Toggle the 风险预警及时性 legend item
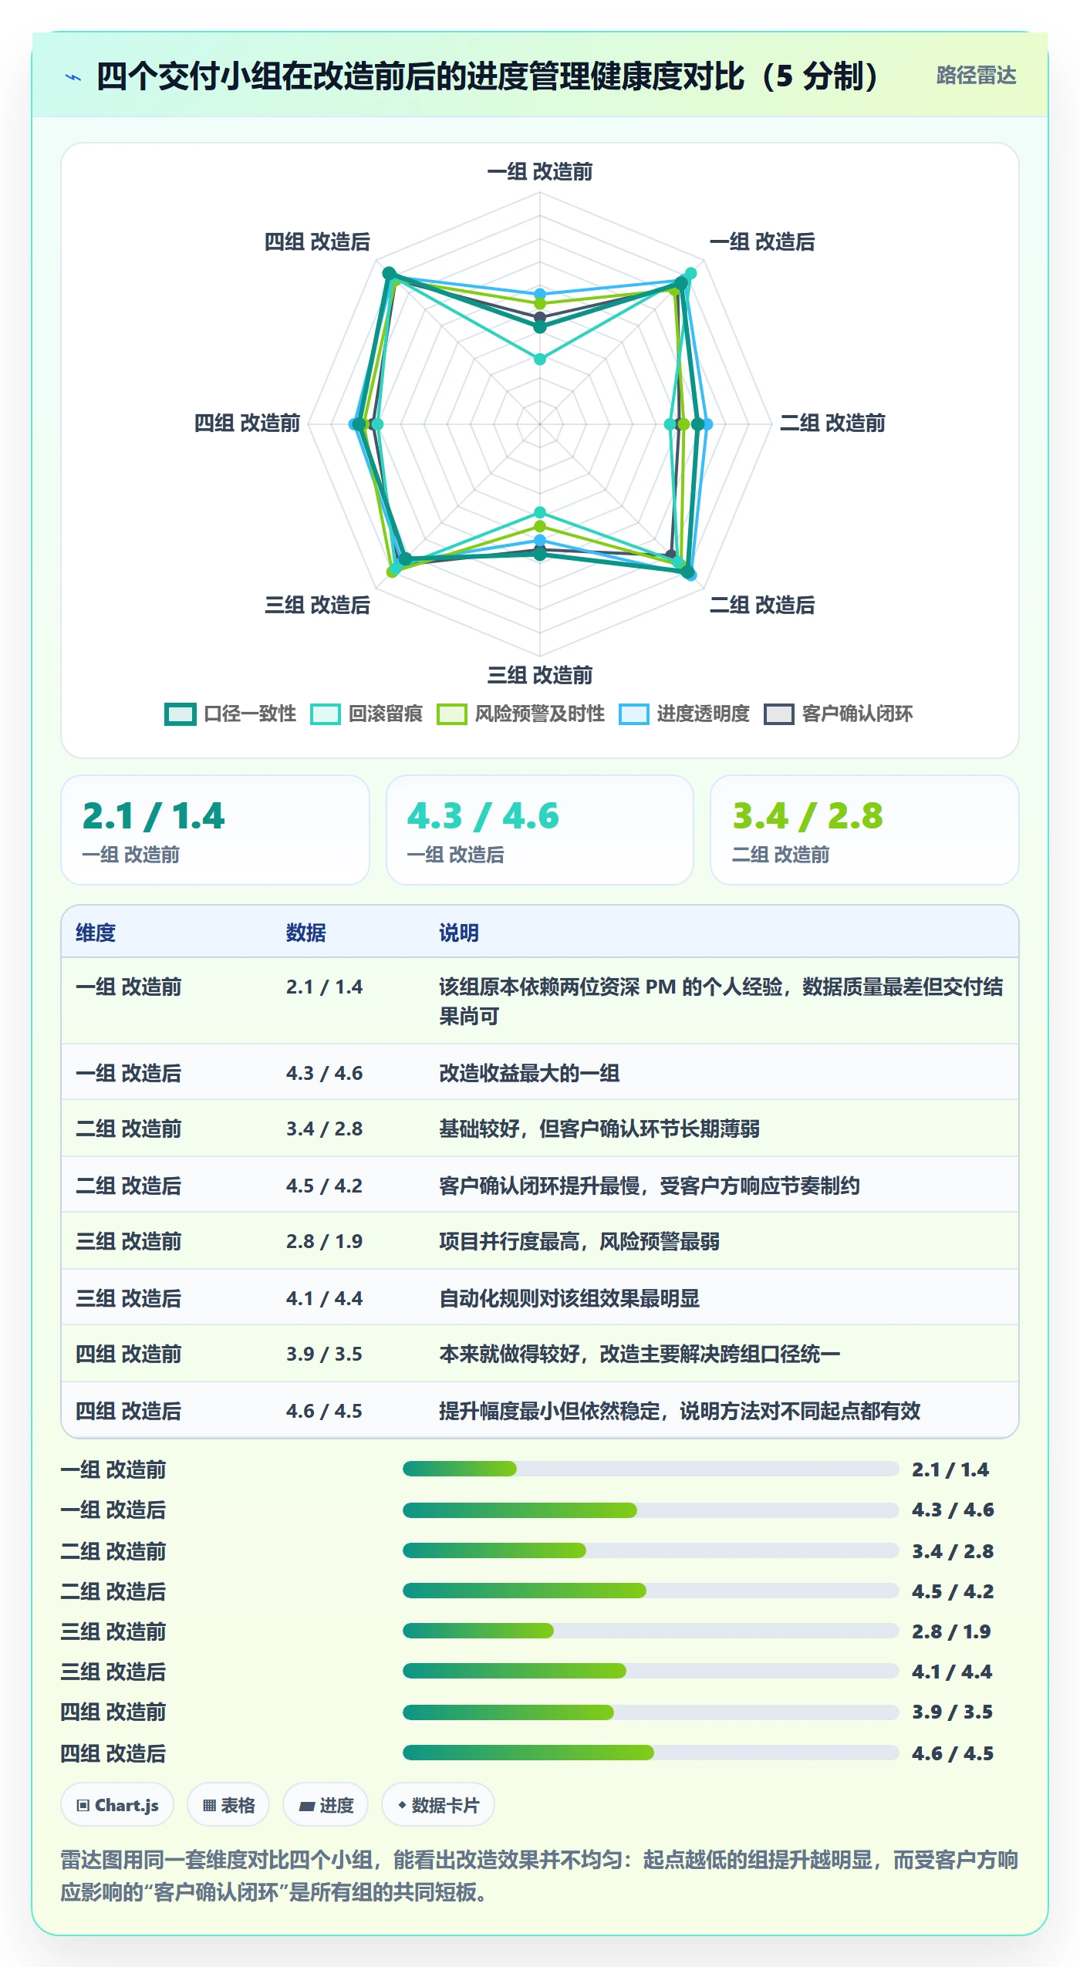Screen dimensions: 1080x1967 [x=521, y=714]
